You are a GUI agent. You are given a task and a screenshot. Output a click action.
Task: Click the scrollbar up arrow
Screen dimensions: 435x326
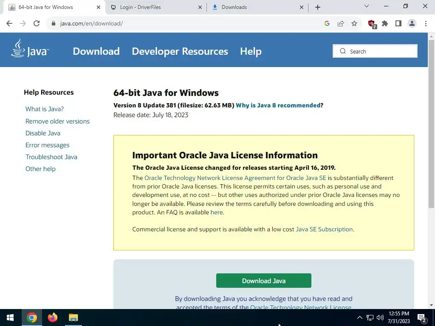click(x=432, y=37)
